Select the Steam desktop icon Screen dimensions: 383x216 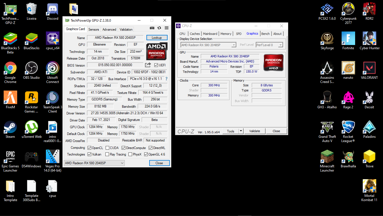(x=10, y=130)
